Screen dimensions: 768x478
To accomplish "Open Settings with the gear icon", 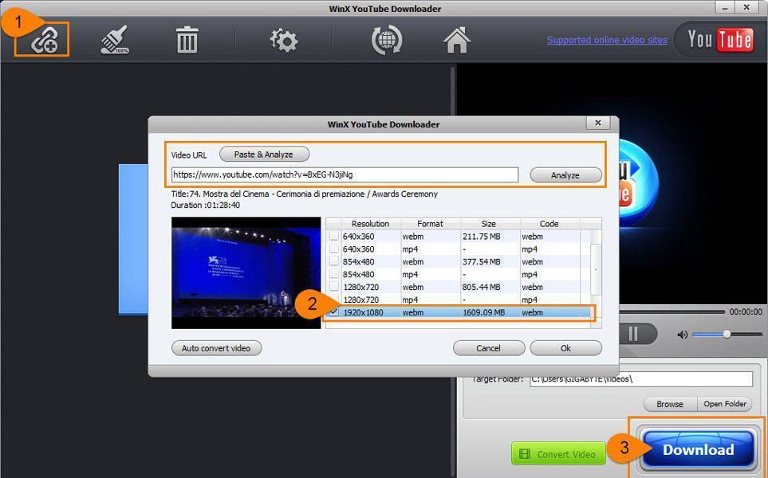I will (283, 40).
